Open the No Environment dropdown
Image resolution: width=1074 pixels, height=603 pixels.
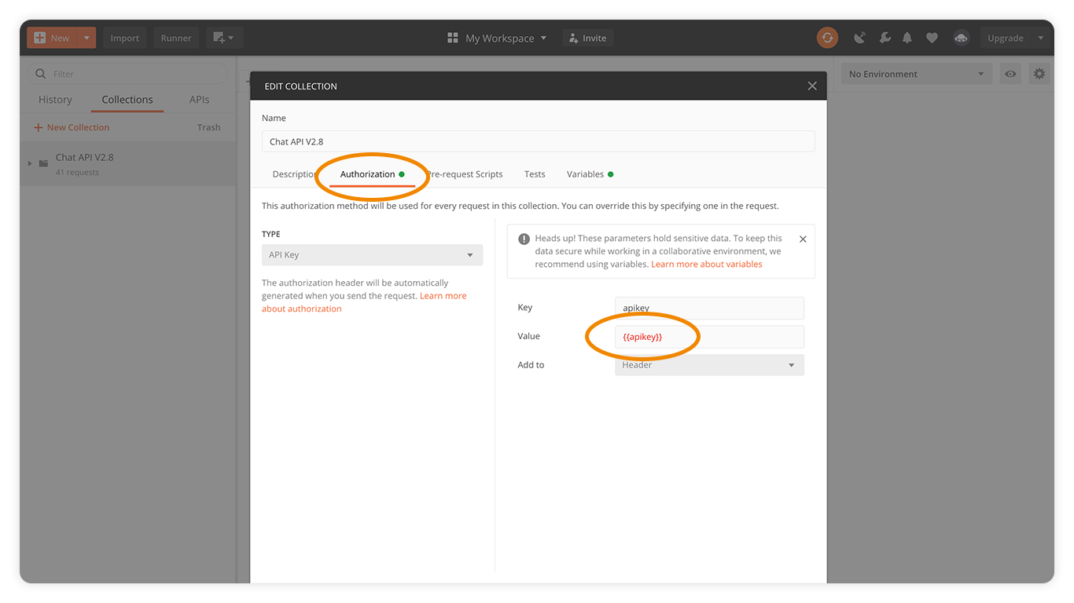click(916, 74)
